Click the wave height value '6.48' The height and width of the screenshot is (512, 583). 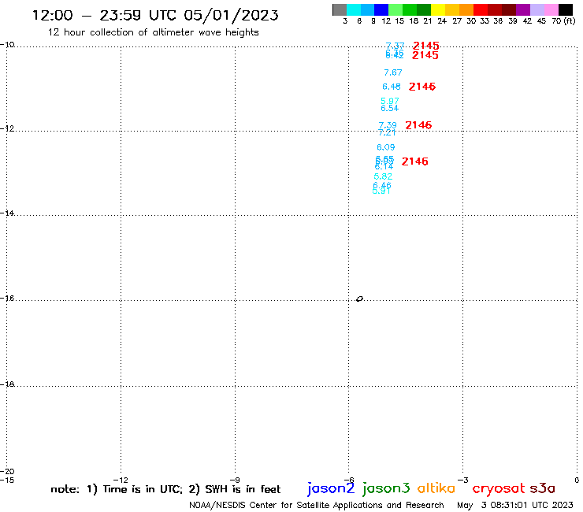click(392, 87)
